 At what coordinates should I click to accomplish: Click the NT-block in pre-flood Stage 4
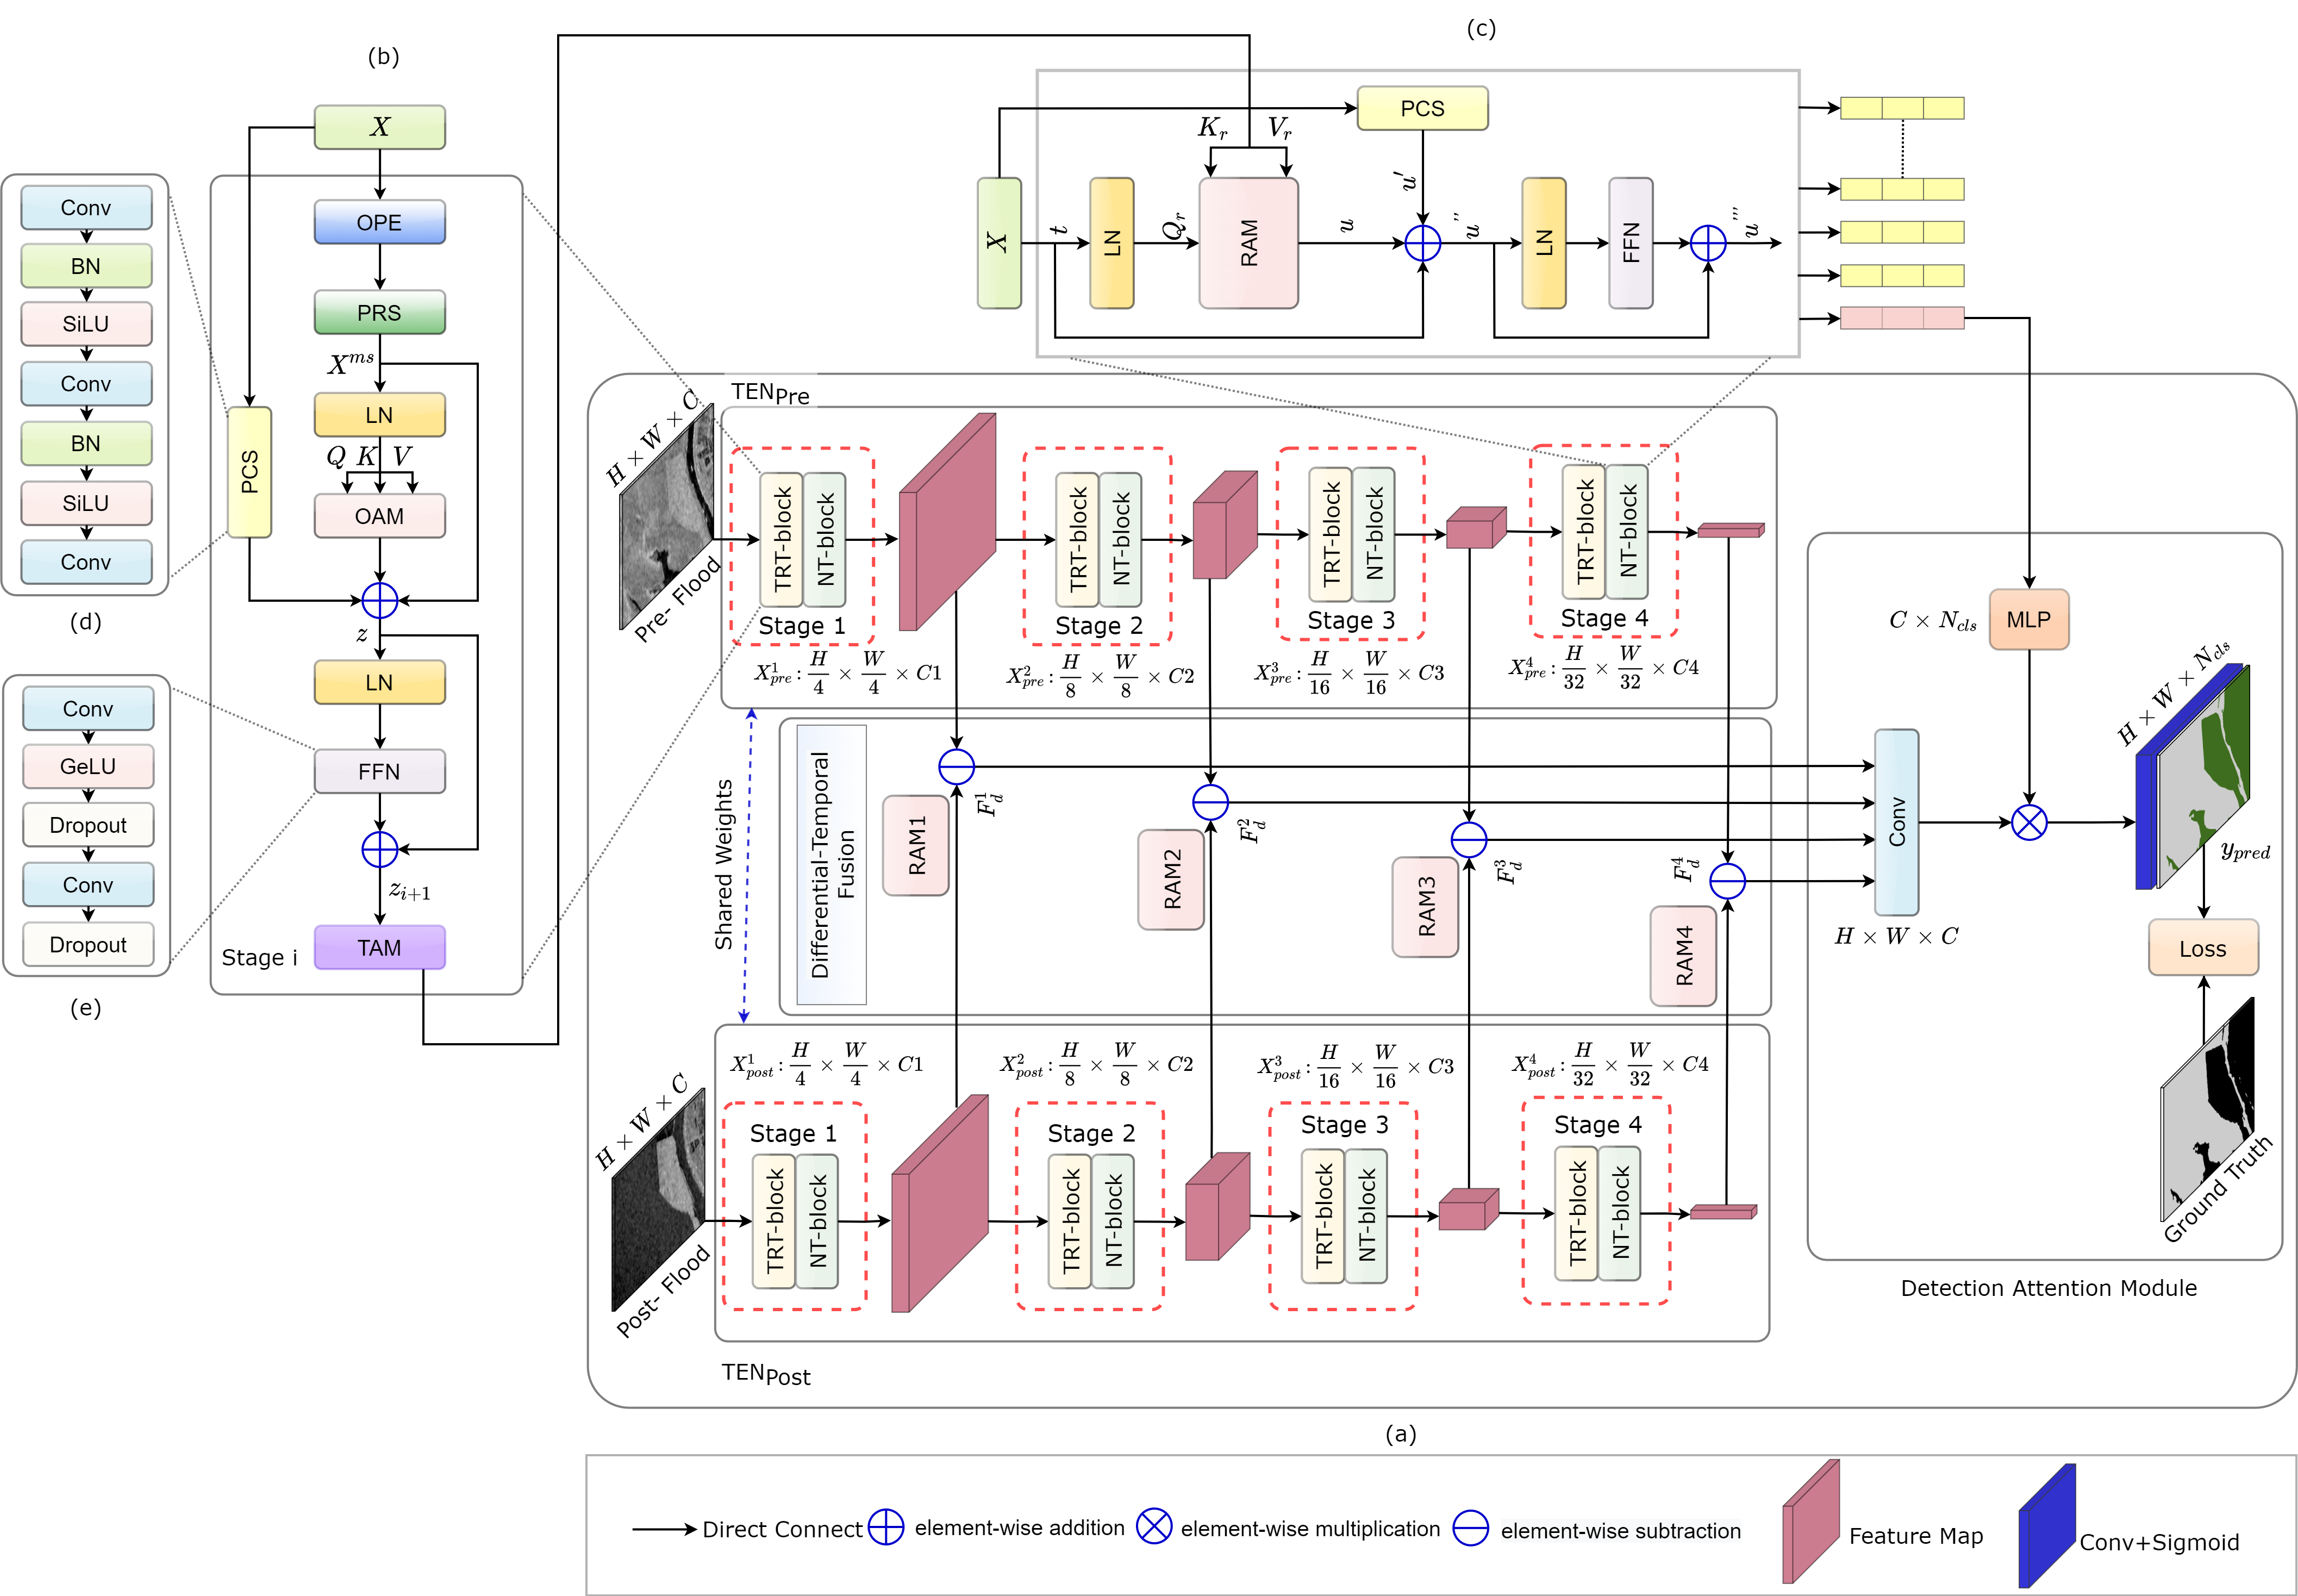coord(1627,531)
